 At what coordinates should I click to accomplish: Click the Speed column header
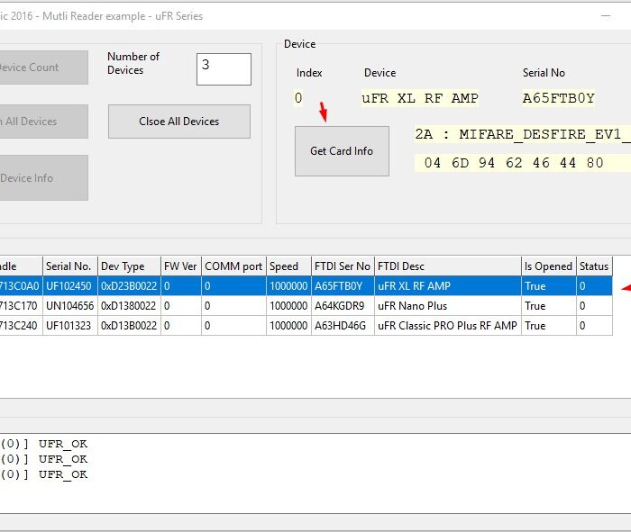click(288, 266)
